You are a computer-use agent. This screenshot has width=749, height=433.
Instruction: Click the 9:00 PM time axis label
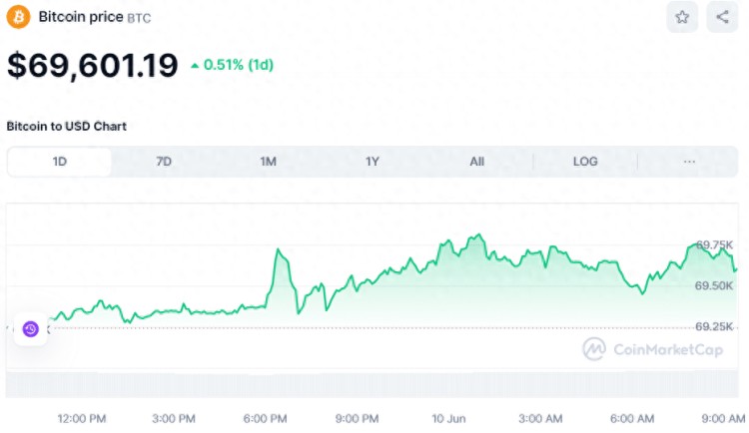[x=357, y=419]
